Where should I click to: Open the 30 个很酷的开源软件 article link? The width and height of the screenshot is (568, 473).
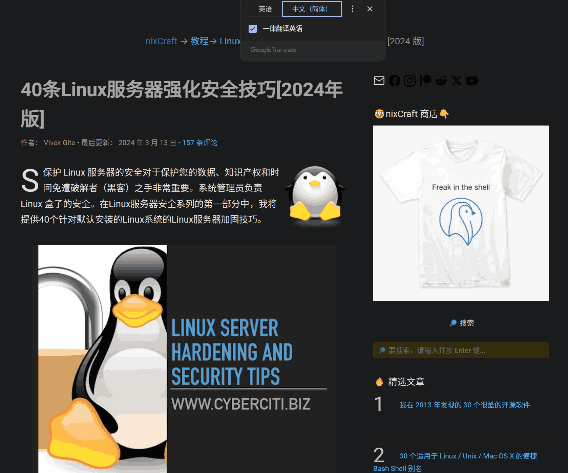pos(465,405)
